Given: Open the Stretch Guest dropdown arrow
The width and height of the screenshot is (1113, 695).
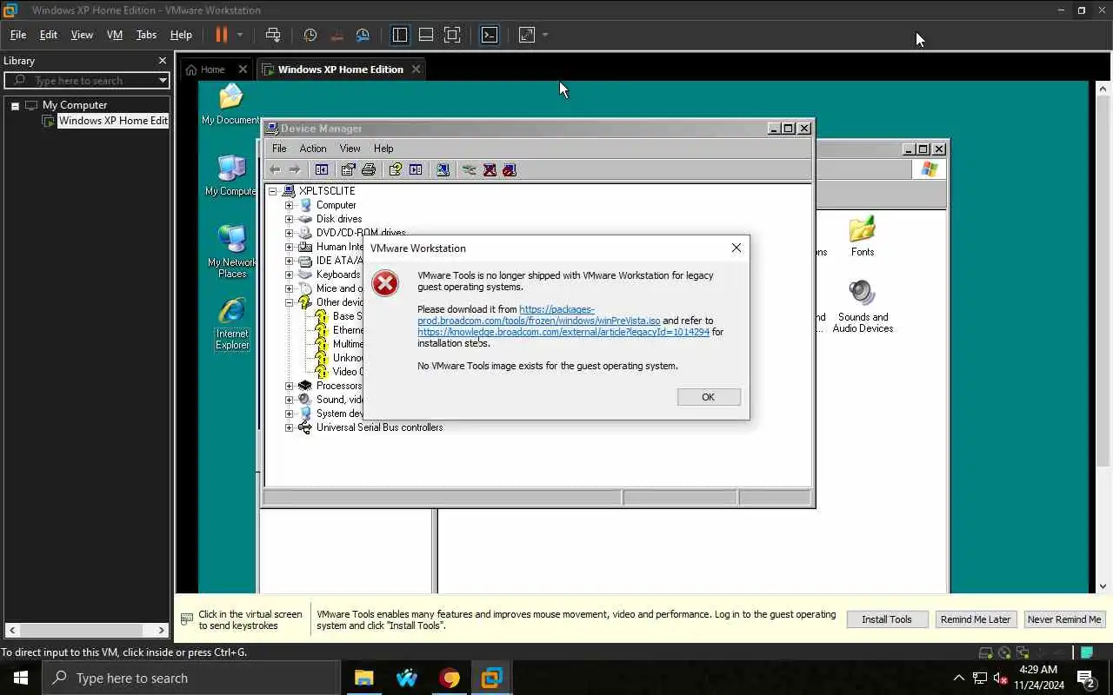Looking at the screenshot, I should pyautogui.click(x=545, y=35).
